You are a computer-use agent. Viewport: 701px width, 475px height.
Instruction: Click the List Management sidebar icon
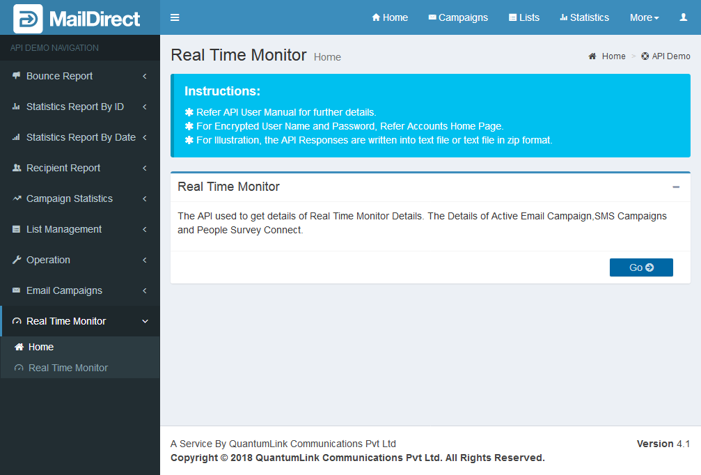pyautogui.click(x=17, y=229)
